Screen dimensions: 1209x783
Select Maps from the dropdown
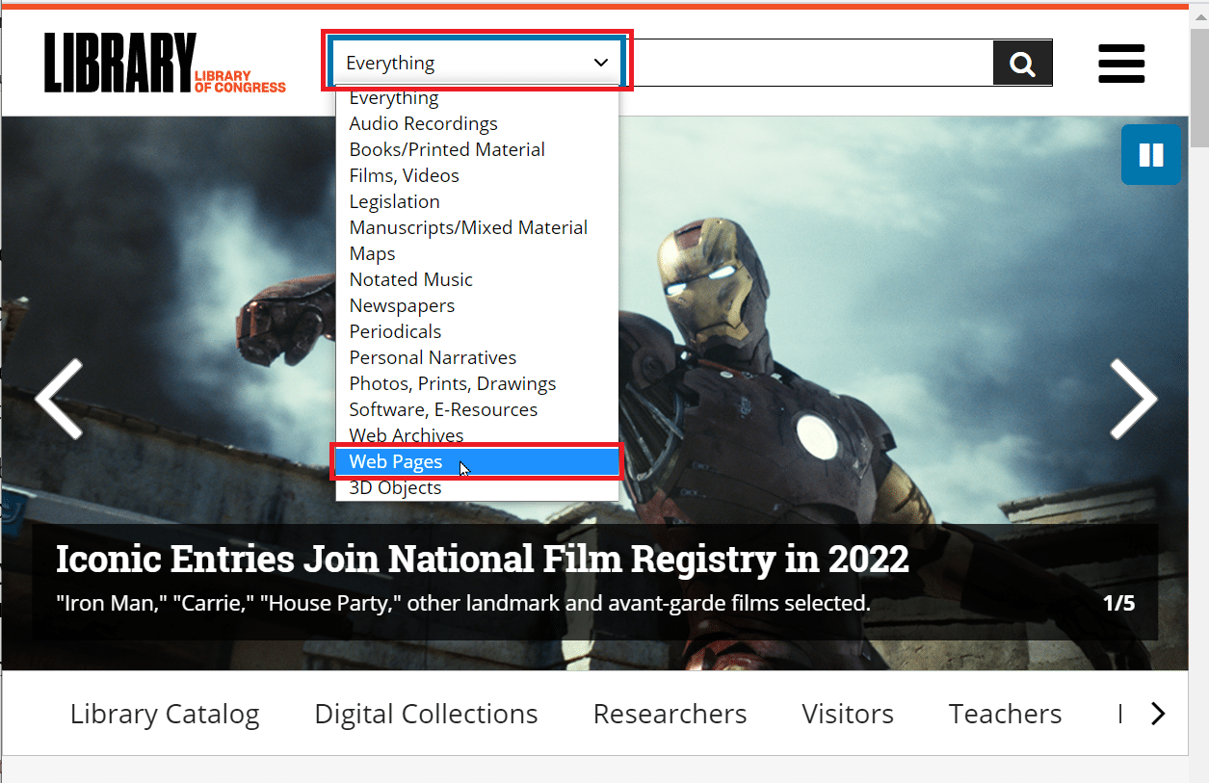(477, 253)
